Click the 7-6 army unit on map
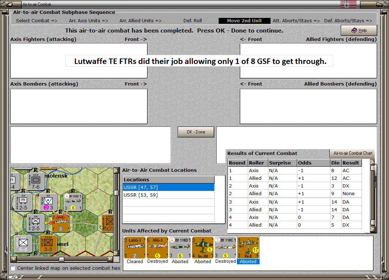 (36, 181)
